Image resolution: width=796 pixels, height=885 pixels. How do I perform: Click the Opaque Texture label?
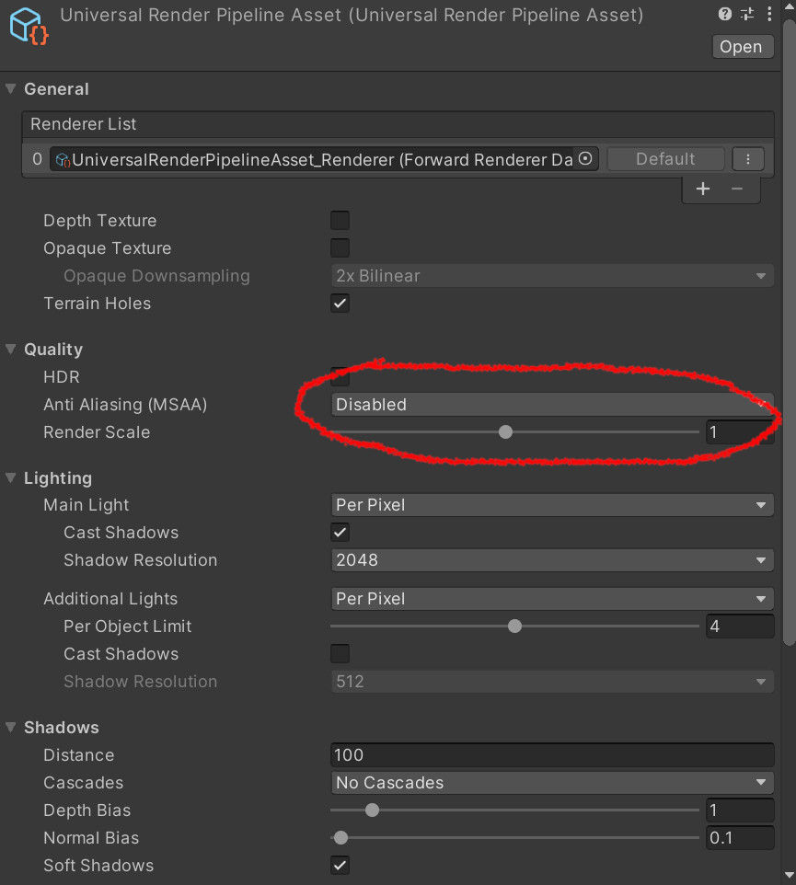click(108, 247)
